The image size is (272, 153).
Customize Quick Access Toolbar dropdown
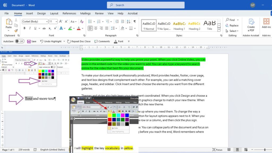(129, 41)
